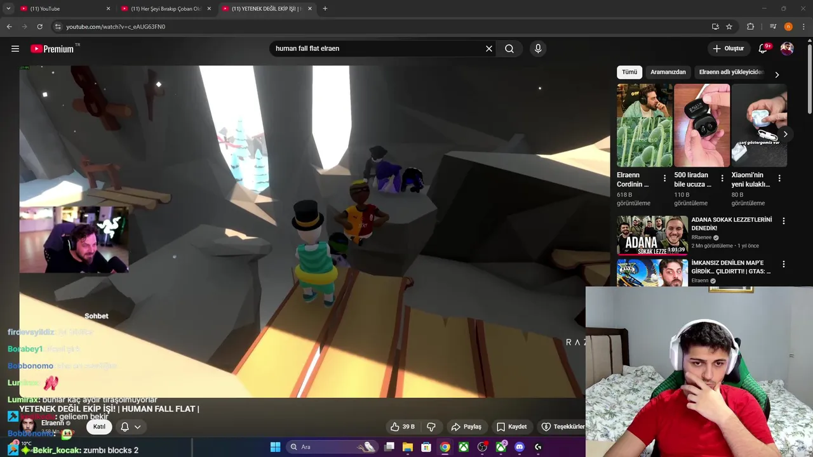Viewport: 813px width, 457px height.
Task: Select the 'Aramanızdan' filter chip
Action: [668, 72]
